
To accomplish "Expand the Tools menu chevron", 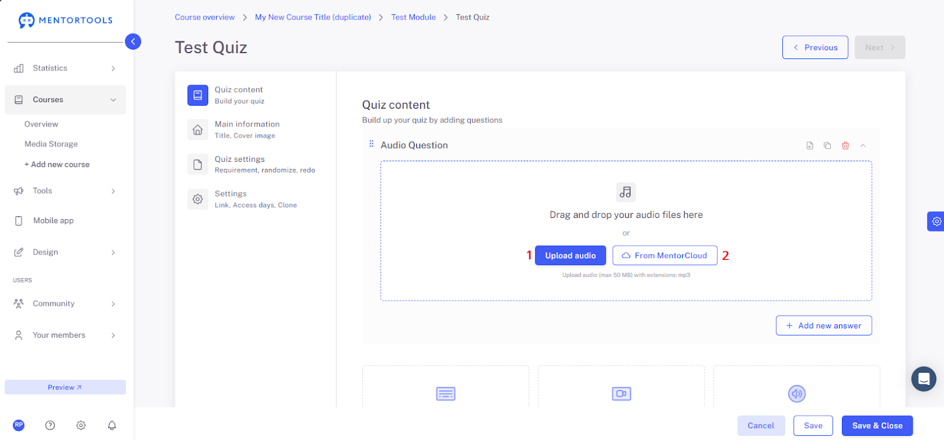I will [x=113, y=191].
